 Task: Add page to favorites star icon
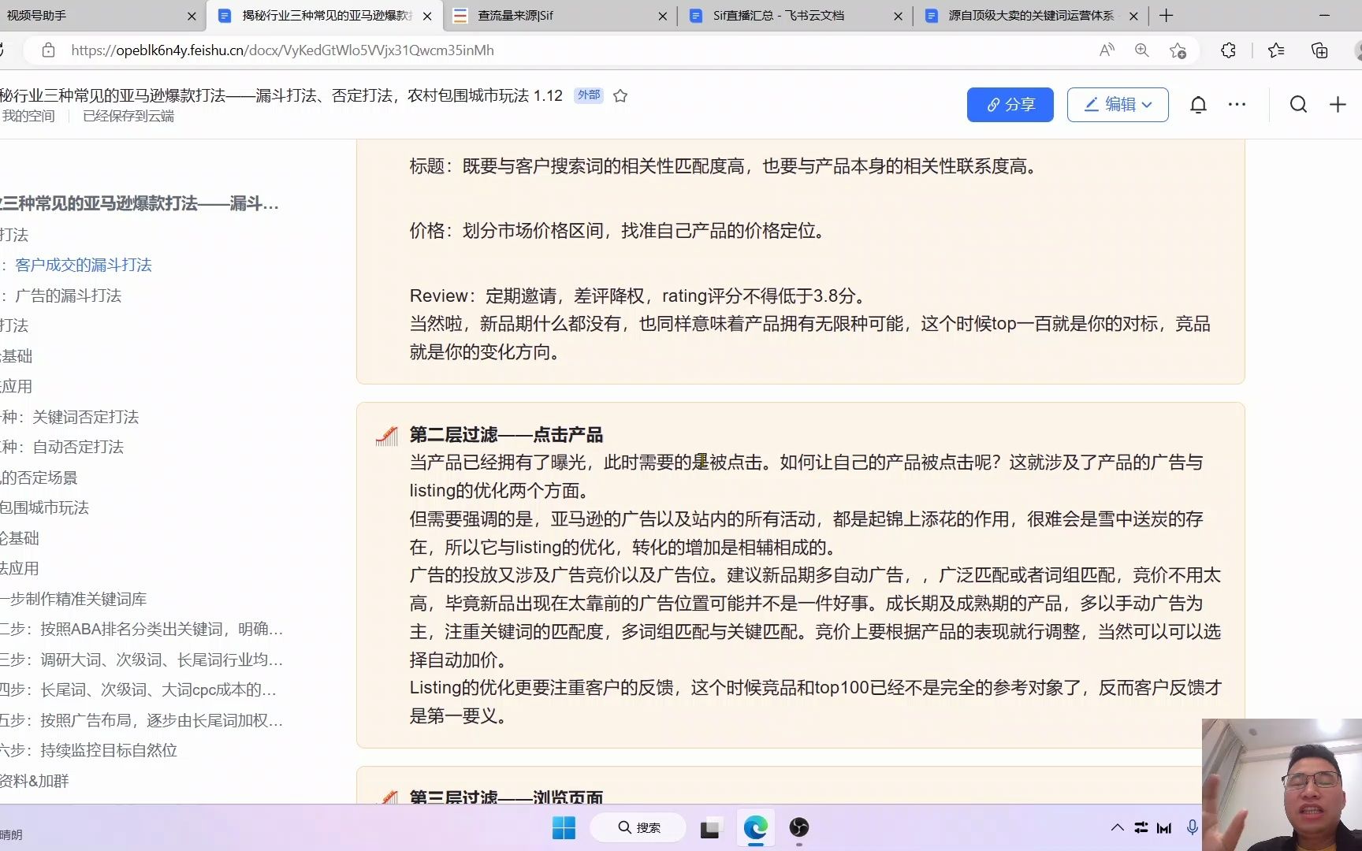[x=1178, y=50]
